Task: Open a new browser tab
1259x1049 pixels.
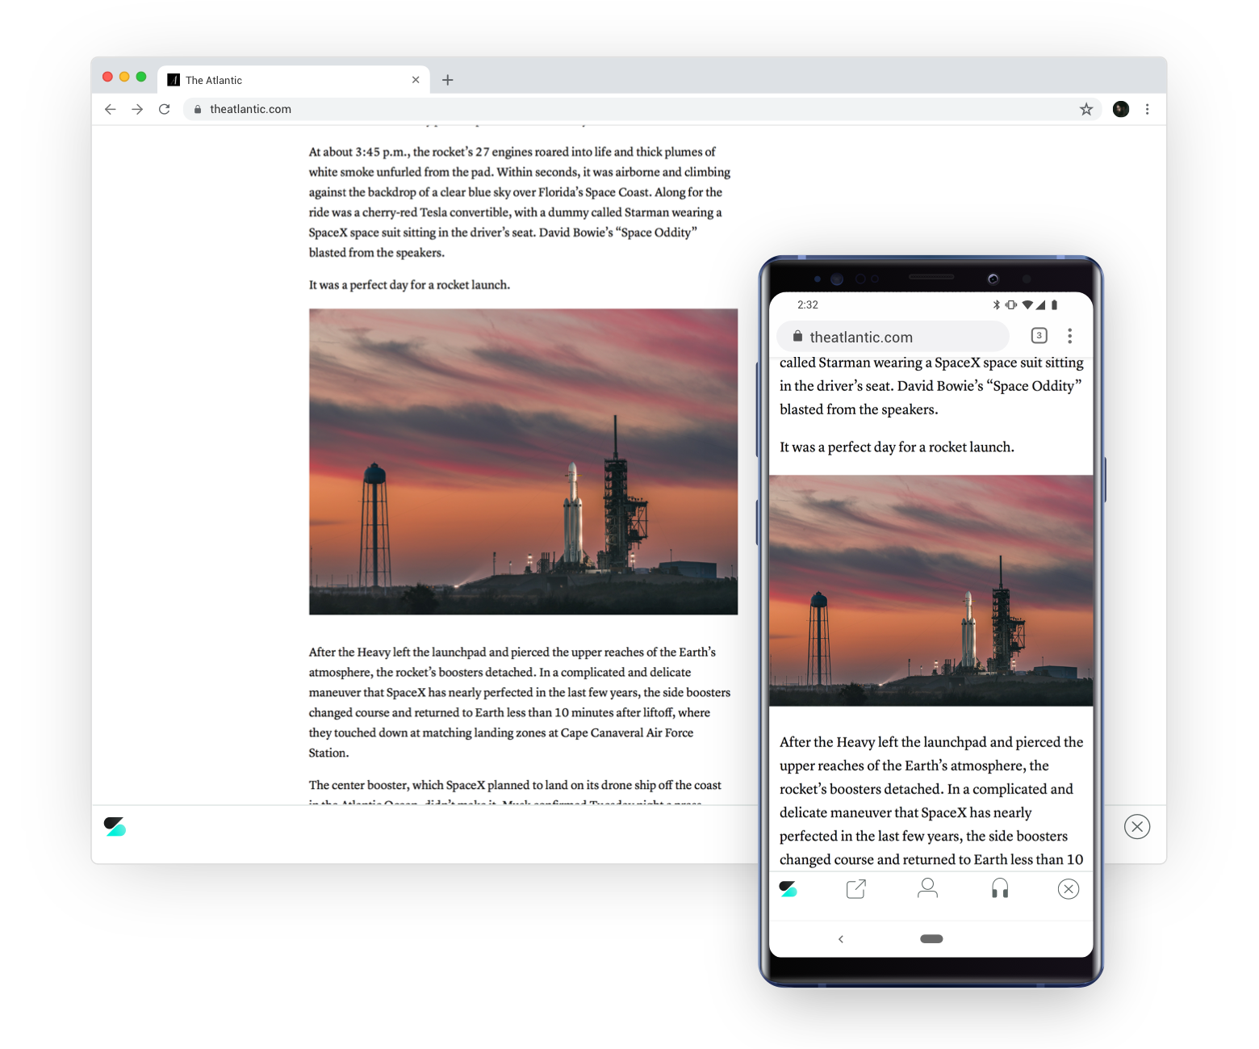Action: (448, 80)
